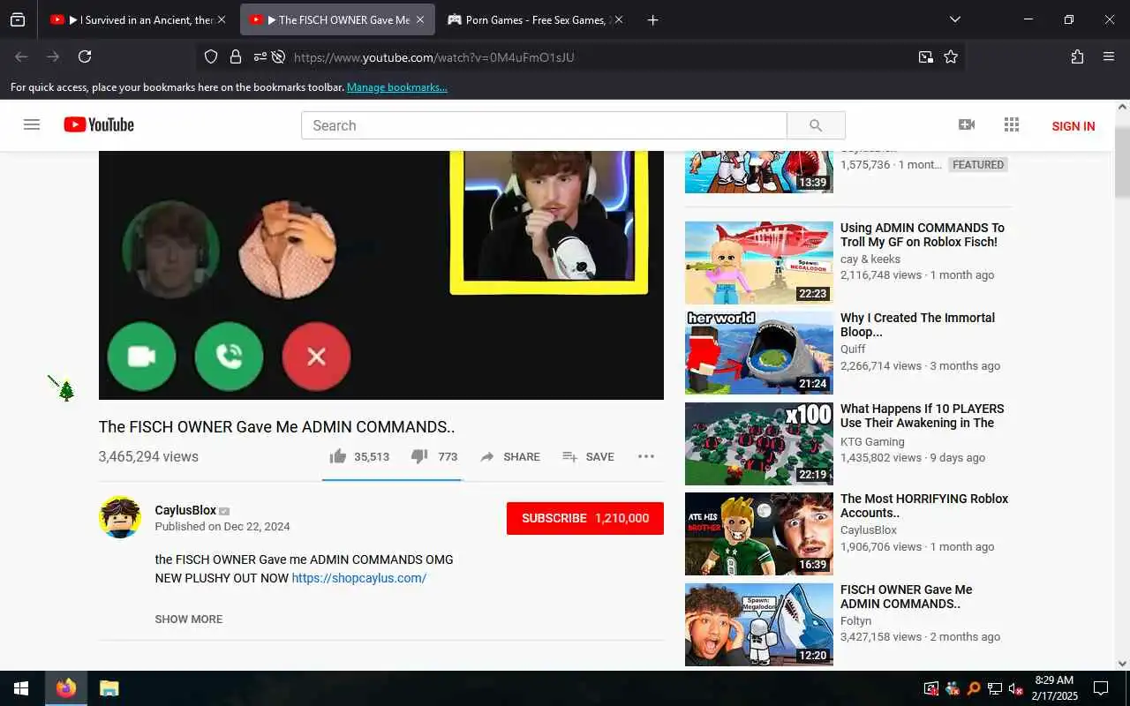Open Windows Start menu
The image size is (1130, 706).
21,688
